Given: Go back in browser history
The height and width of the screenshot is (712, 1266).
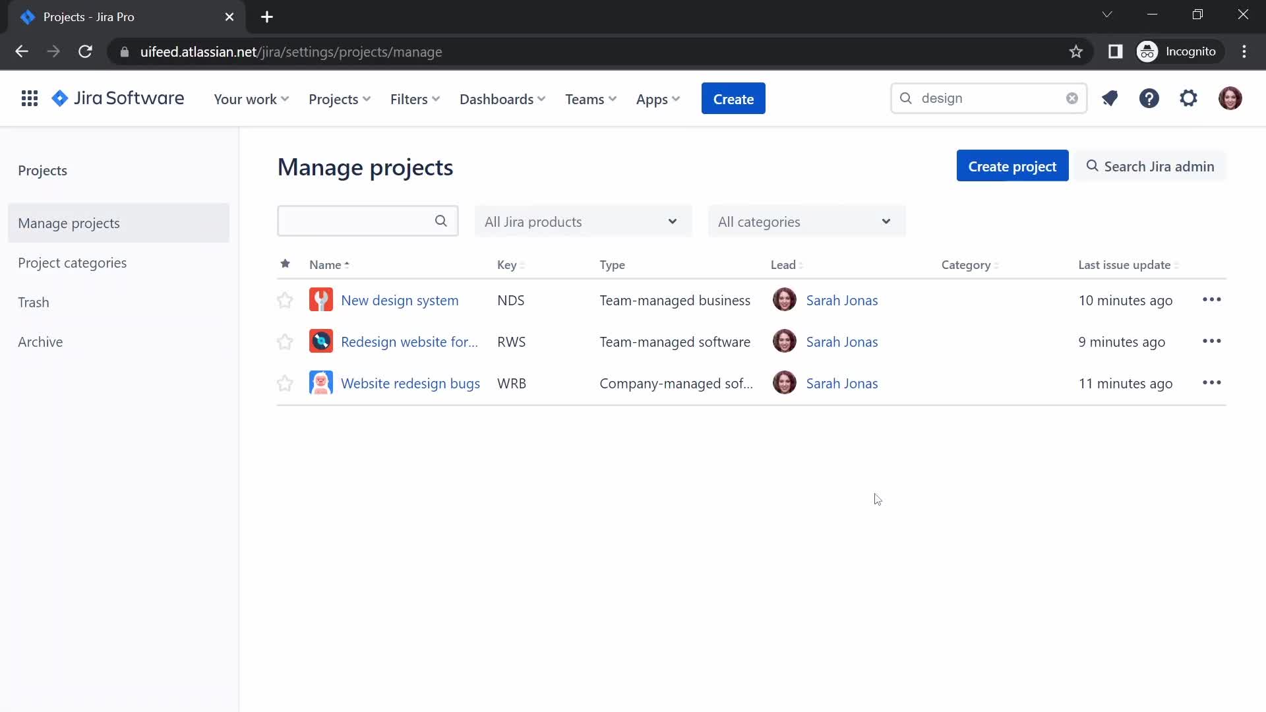Looking at the screenshot, I should pos(22,51).
